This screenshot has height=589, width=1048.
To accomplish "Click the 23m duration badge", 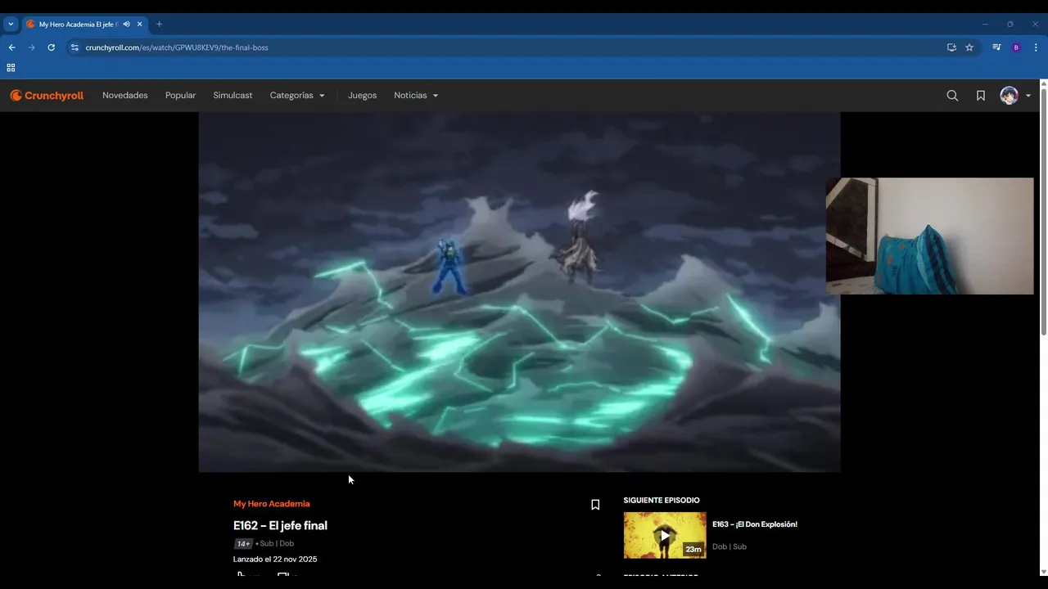I will coord(693,550).
